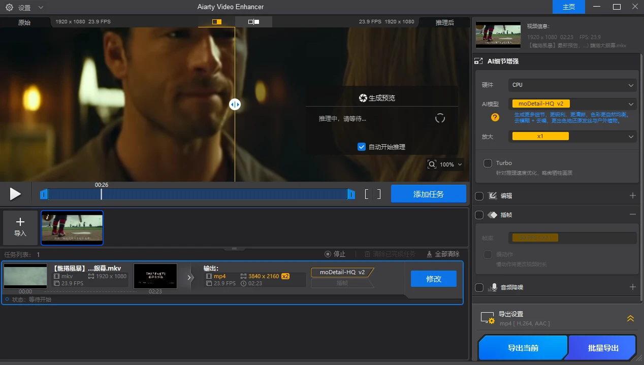Enable the Turbo option

(x=487, y=163)
